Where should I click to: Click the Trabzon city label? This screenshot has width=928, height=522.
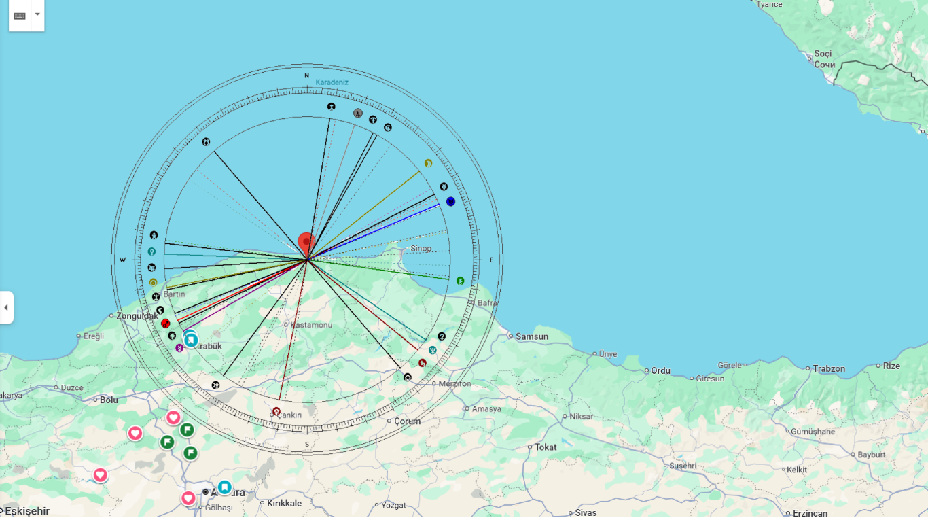pyautogui.click(x=829, y=368)
